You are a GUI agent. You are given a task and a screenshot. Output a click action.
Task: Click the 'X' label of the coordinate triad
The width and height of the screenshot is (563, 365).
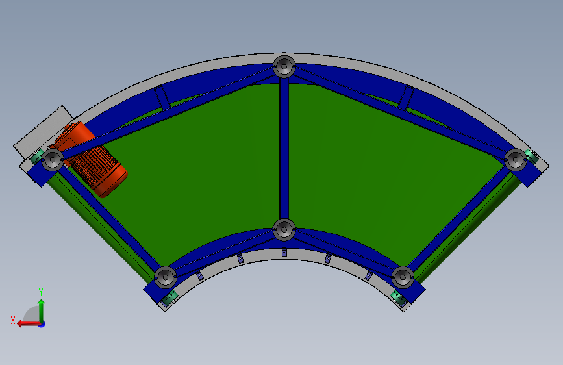pos(13,320)
